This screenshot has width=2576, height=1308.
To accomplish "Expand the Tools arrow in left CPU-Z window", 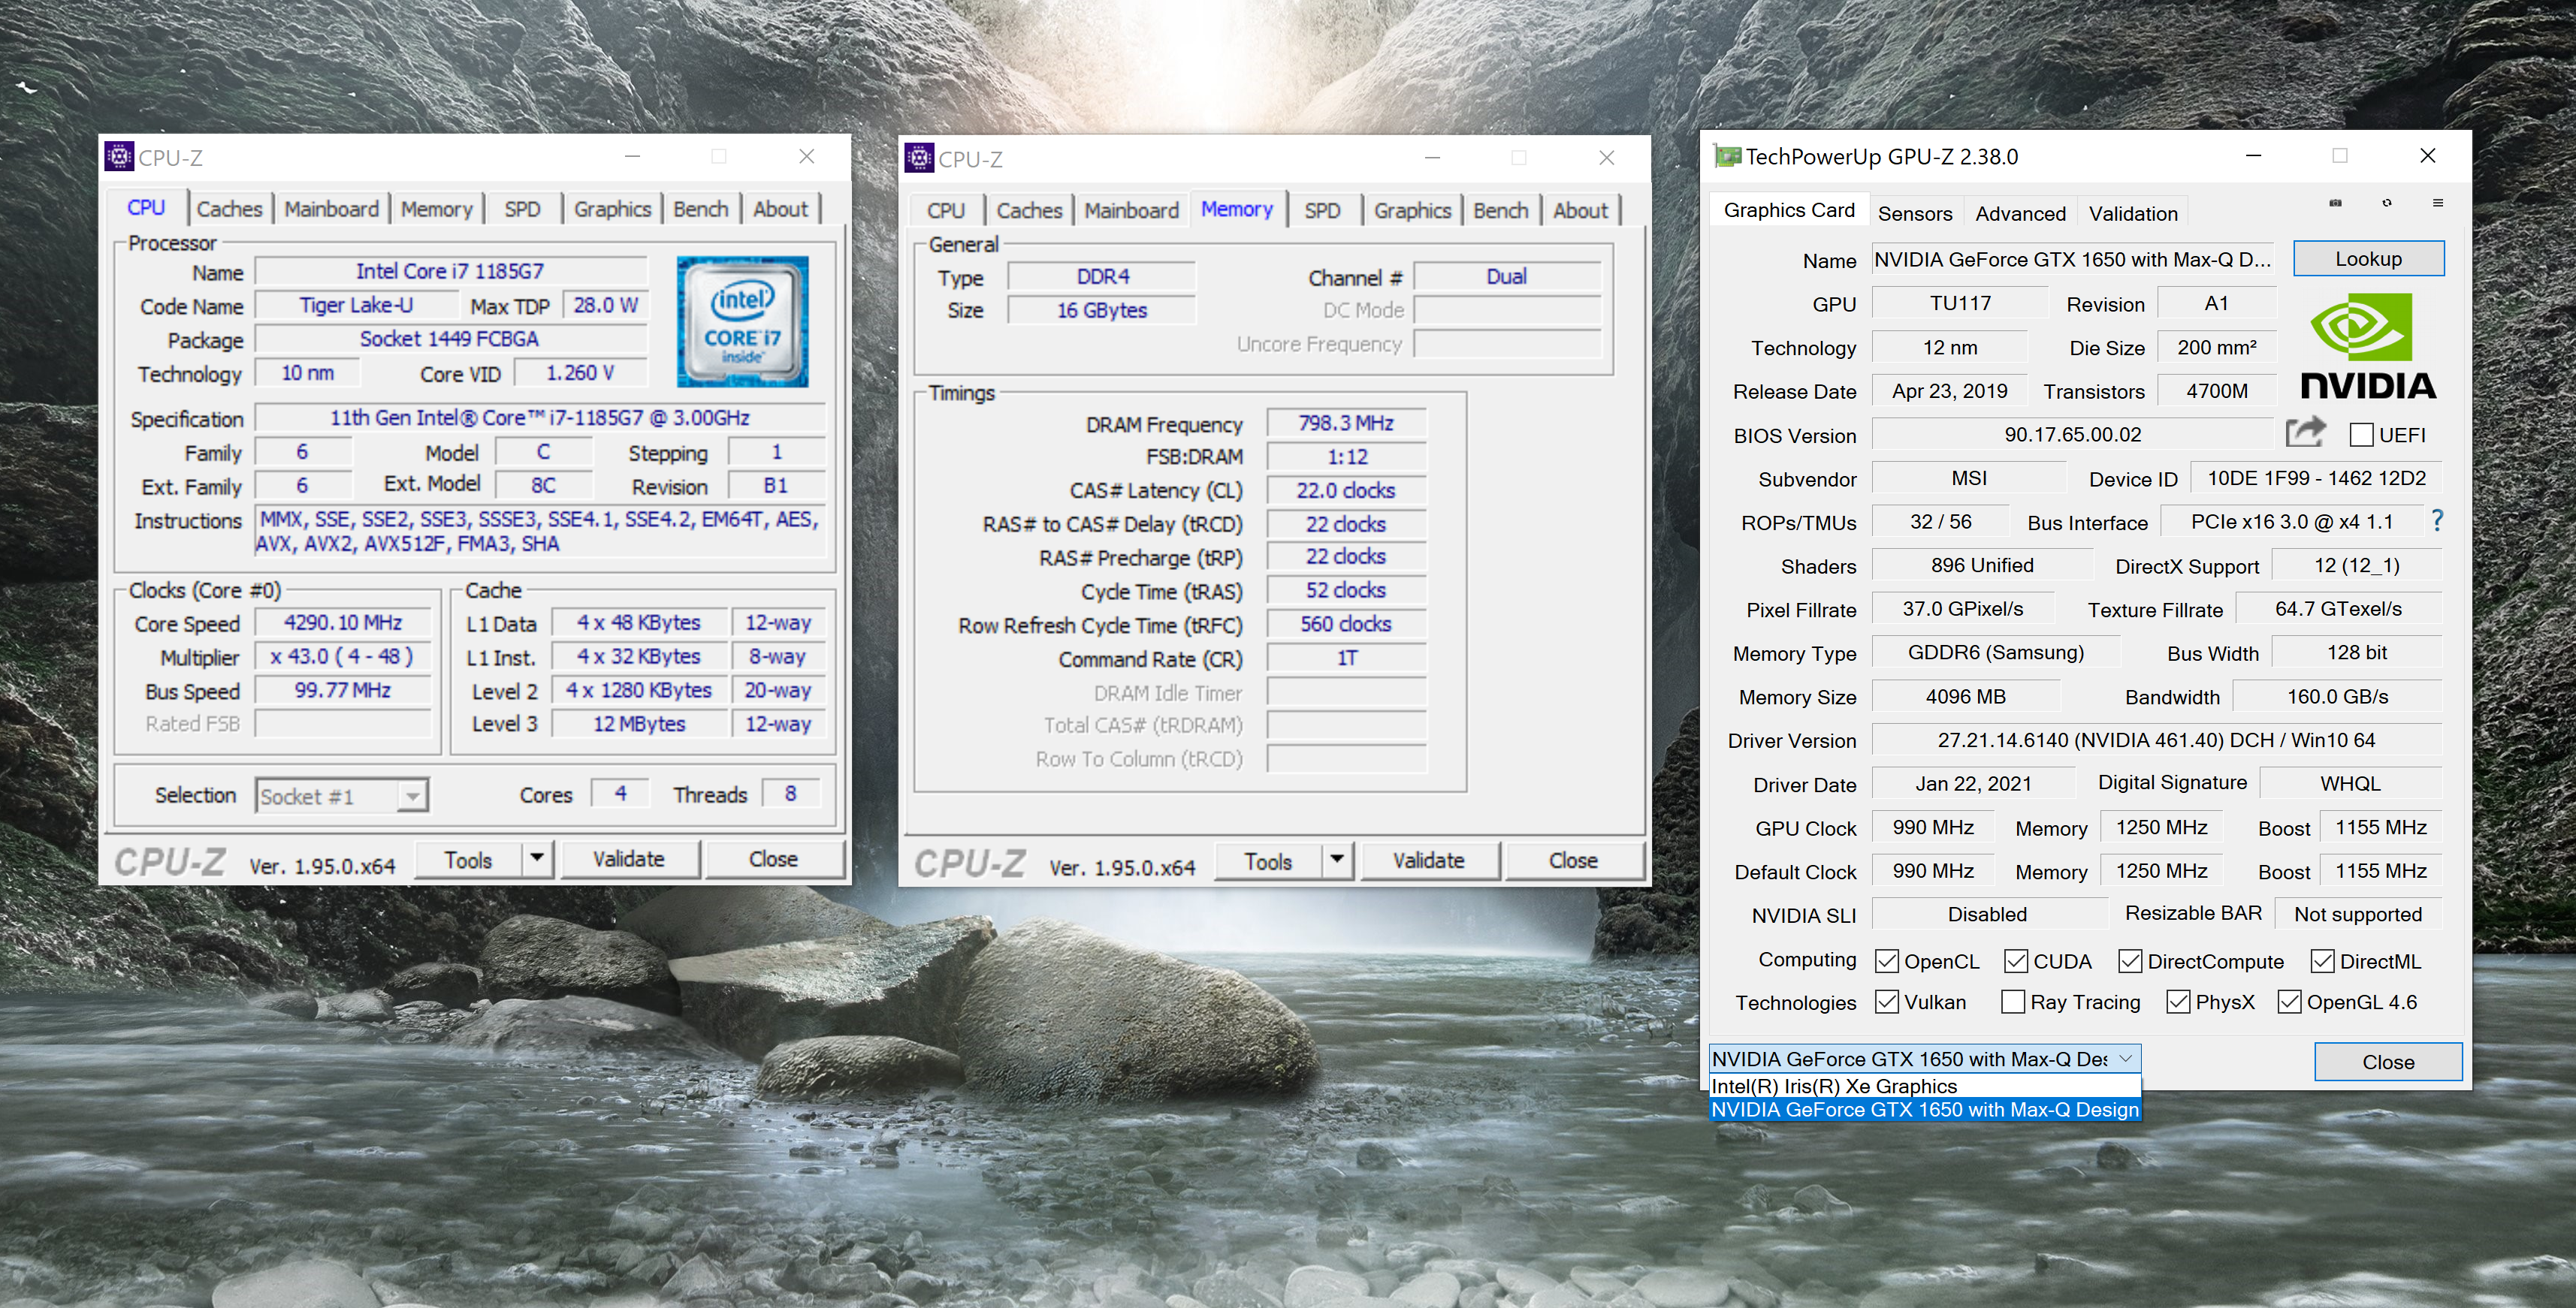I will point(537,858).
